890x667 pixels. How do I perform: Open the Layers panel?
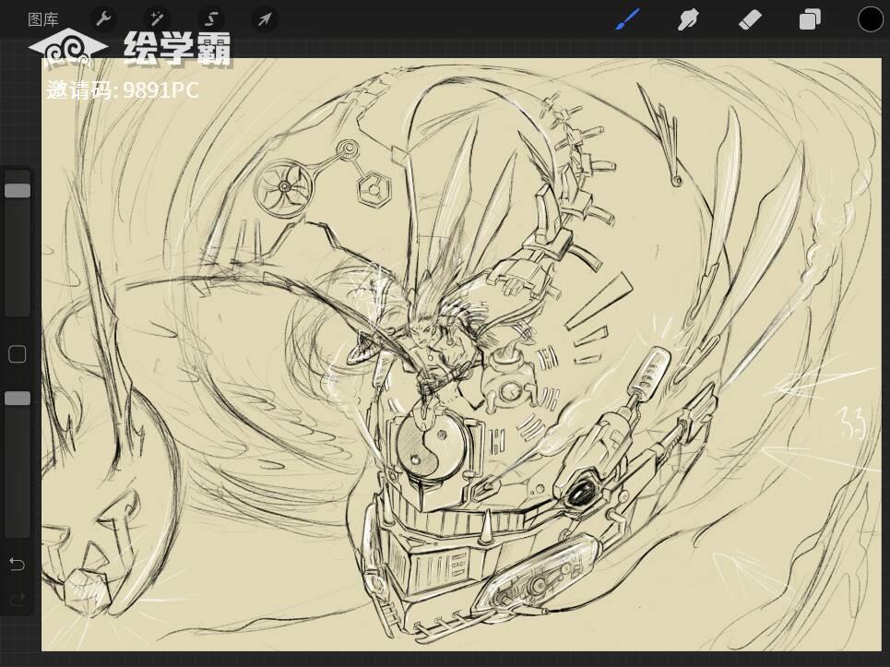point(810,20)
